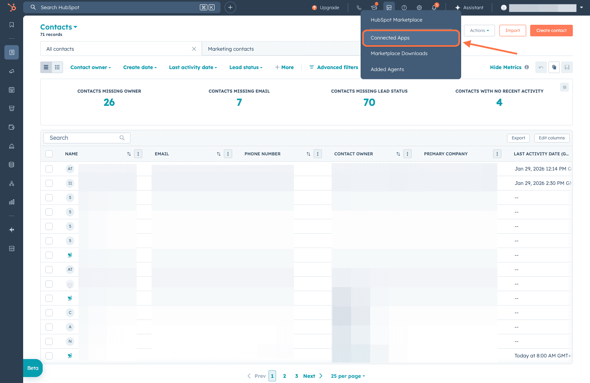Click the Export button
This screenshot has height=383, width=590.
point(518,138)
